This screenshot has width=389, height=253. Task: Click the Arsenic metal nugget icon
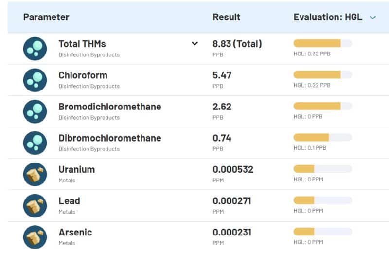(35, 237)
